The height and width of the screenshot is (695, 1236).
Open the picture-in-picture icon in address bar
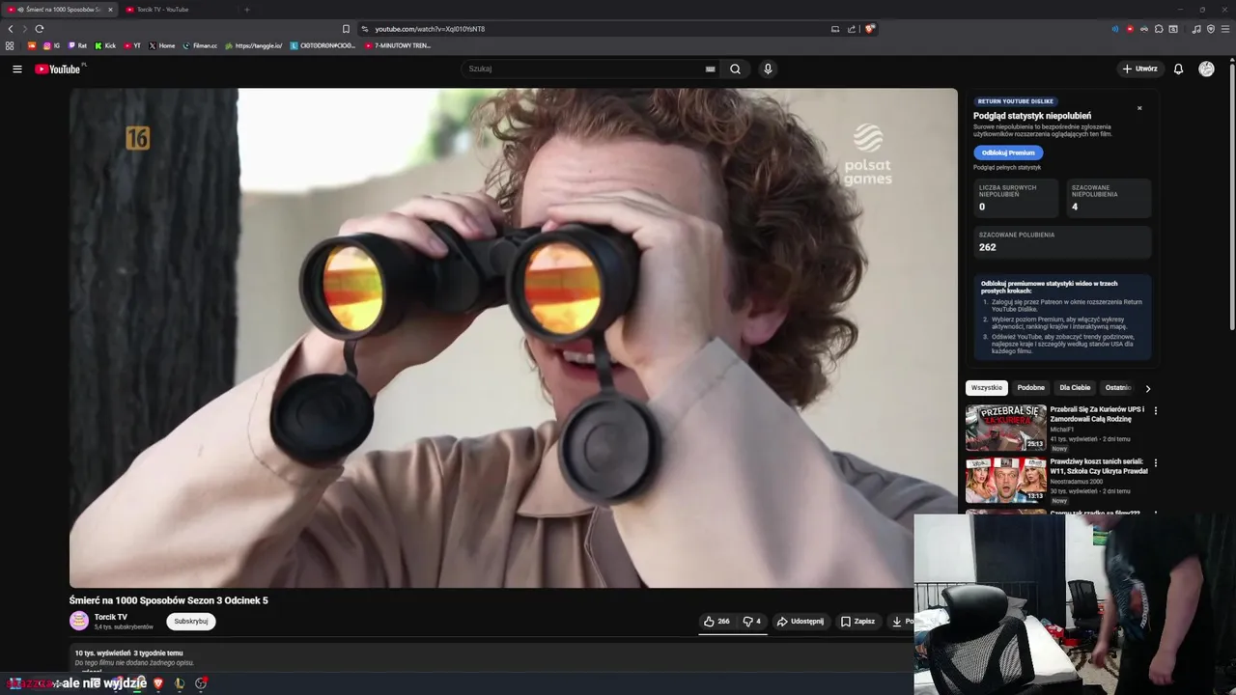[x=835, y=29]
